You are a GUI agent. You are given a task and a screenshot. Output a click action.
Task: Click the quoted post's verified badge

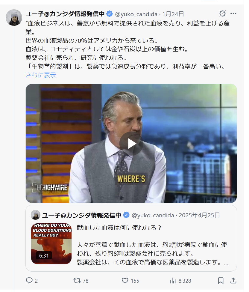(x=126, y=215)
